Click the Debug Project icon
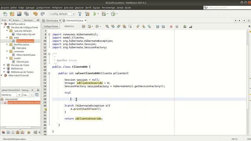Screen dimensions: 251x141 104,14
